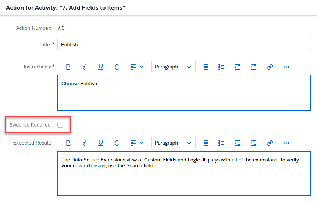Toggle Bold in Expected Result toolbar
The image size is (317, 203).
pyautogui.click(x=68, y=143)
